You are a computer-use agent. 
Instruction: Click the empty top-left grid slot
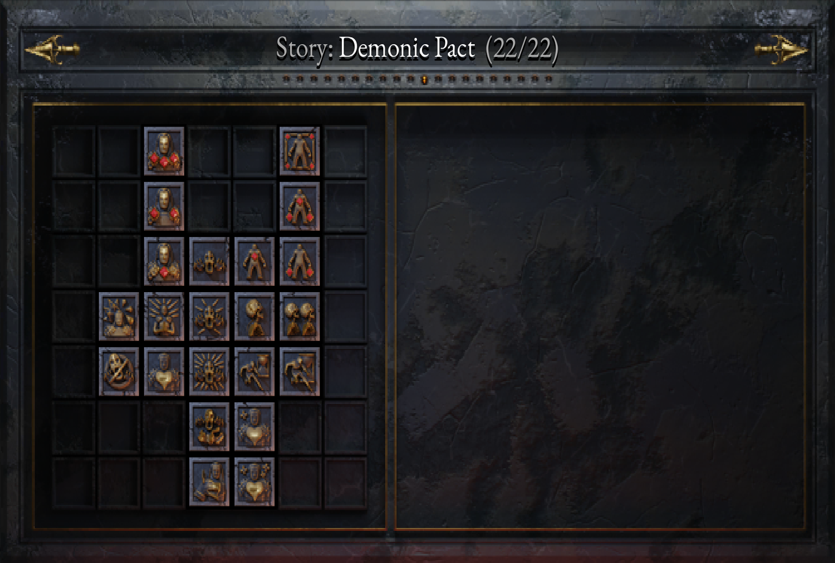[x=73, y=151]
